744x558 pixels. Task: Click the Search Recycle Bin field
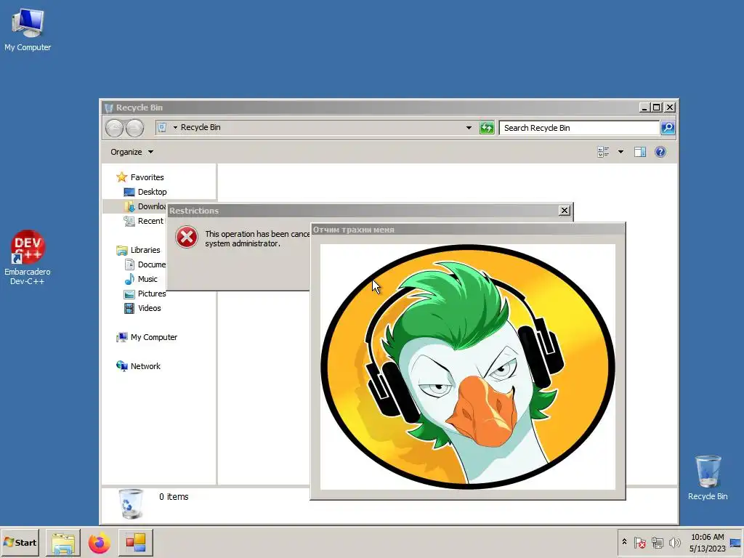579,128
